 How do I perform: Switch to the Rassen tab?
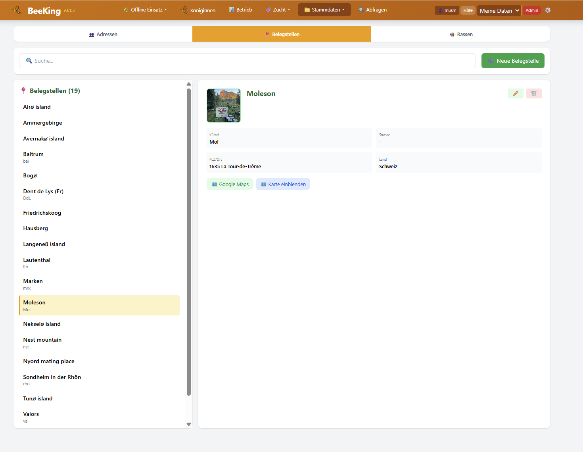coord(461,34)
